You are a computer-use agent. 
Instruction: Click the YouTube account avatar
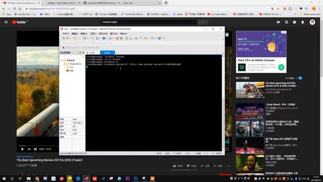(312, 22)
